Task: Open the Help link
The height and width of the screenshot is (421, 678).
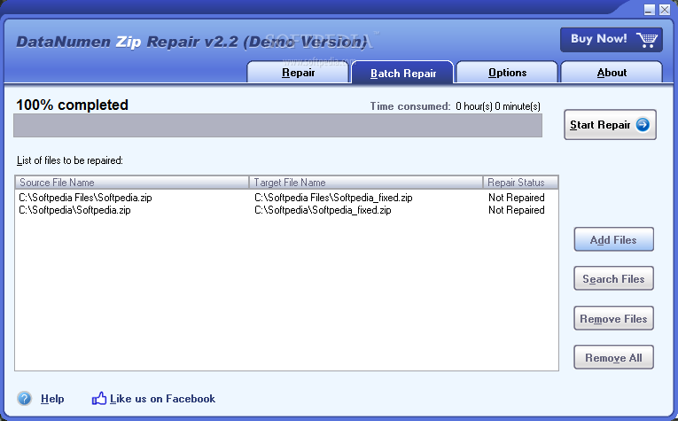Action: click(x=52, y=399)
